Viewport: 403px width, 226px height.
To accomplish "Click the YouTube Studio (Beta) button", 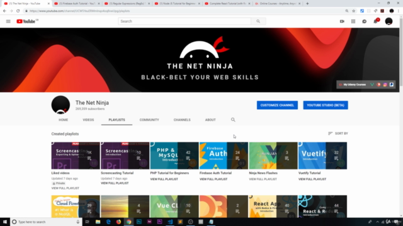I will 326,105.
